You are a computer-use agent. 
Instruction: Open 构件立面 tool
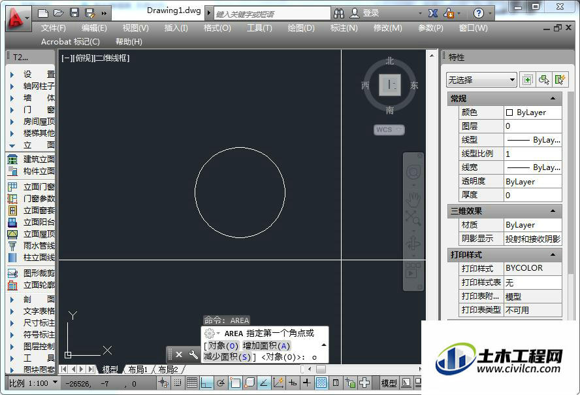pyautogui.click(x=31, y=171)
